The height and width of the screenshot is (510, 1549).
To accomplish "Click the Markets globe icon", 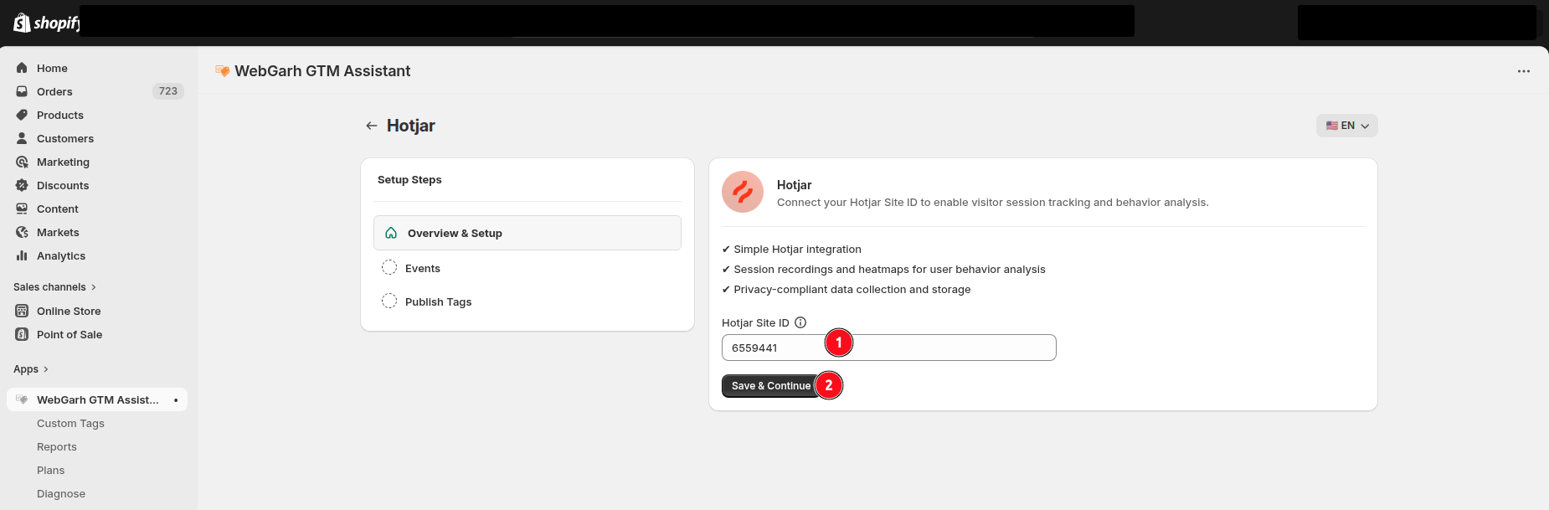I will click(x=22, y=232).
